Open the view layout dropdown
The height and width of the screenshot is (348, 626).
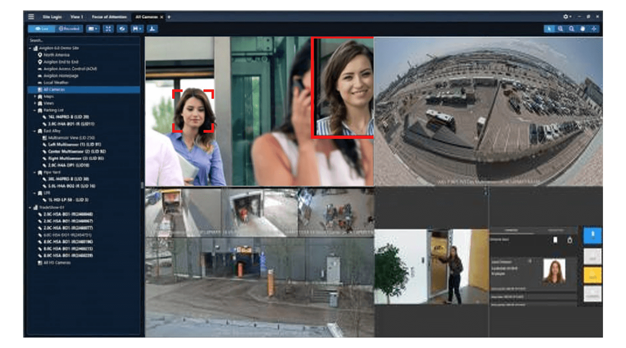[93, 29]
